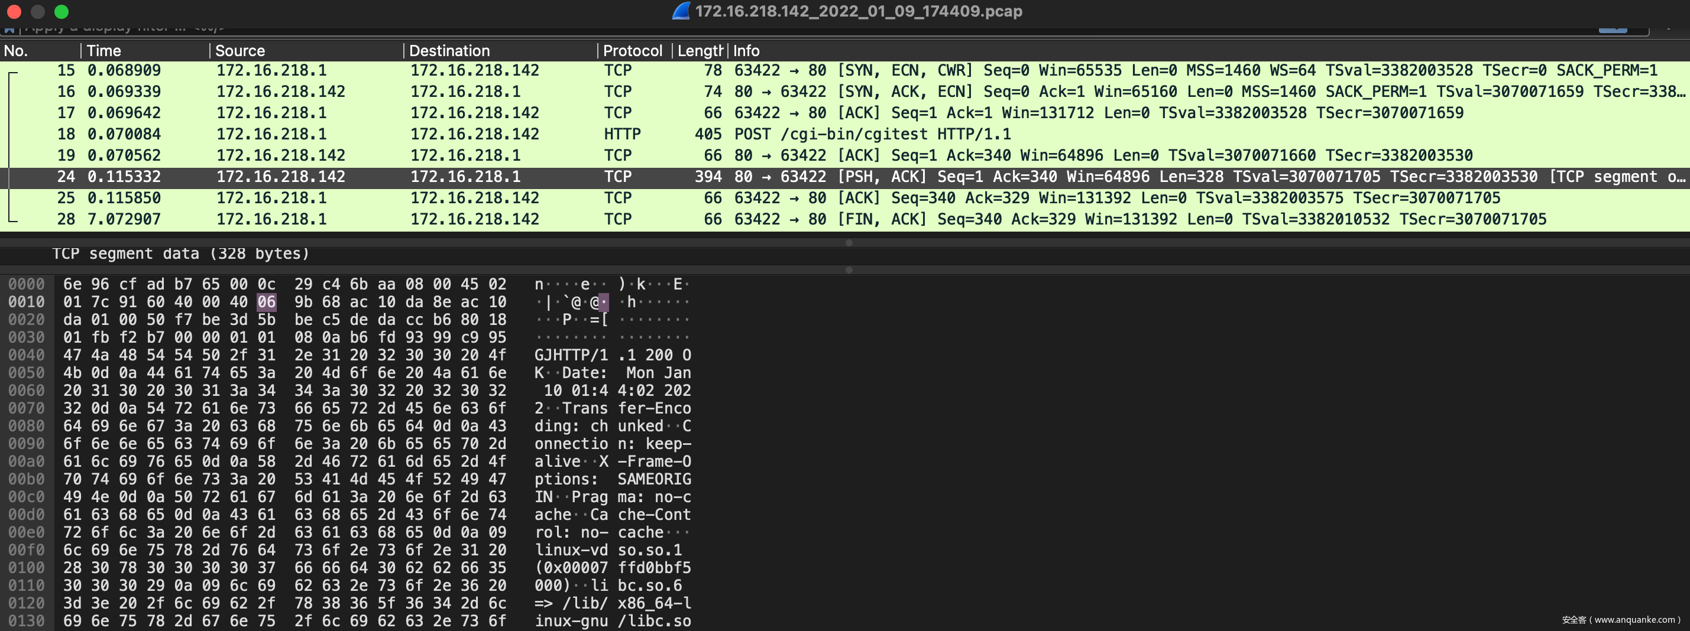Click the green fullscreen window button
The height and width of the screenshot is (631, 1690).
click(x=61, y=11)
